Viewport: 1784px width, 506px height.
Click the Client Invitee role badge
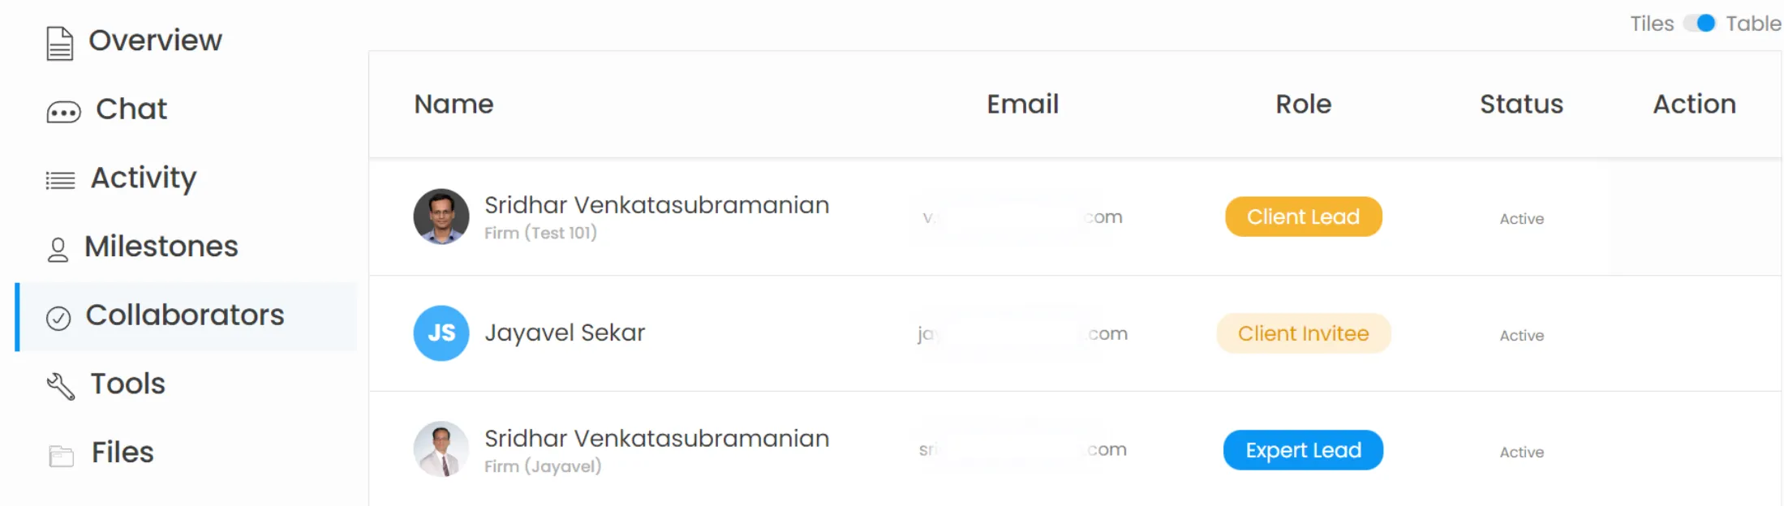tap(1303, 333)
